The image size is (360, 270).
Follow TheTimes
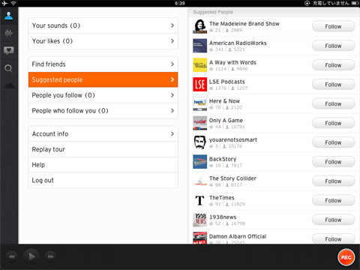pos(333,200)
